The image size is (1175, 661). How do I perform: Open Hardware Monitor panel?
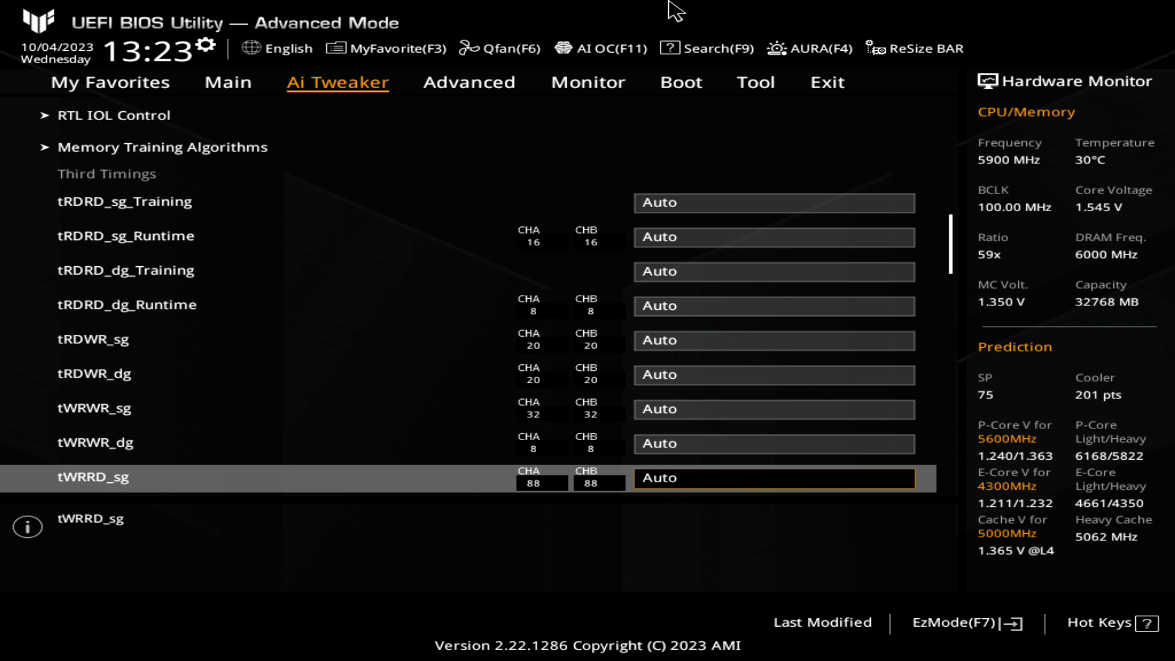[1067, 81]
